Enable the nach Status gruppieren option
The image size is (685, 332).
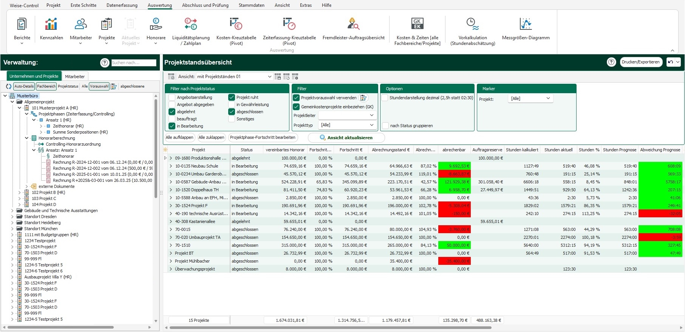tap(385, 126)
